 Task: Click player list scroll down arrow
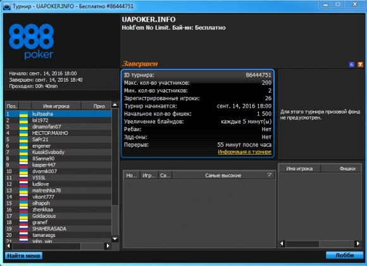tap(115, 239)
